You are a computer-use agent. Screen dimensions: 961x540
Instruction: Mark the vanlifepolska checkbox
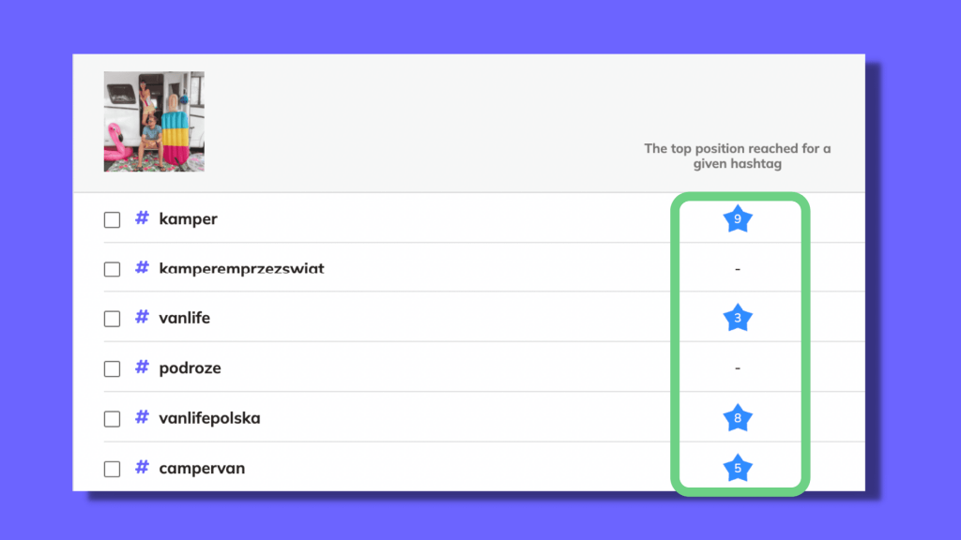point(112,419)
